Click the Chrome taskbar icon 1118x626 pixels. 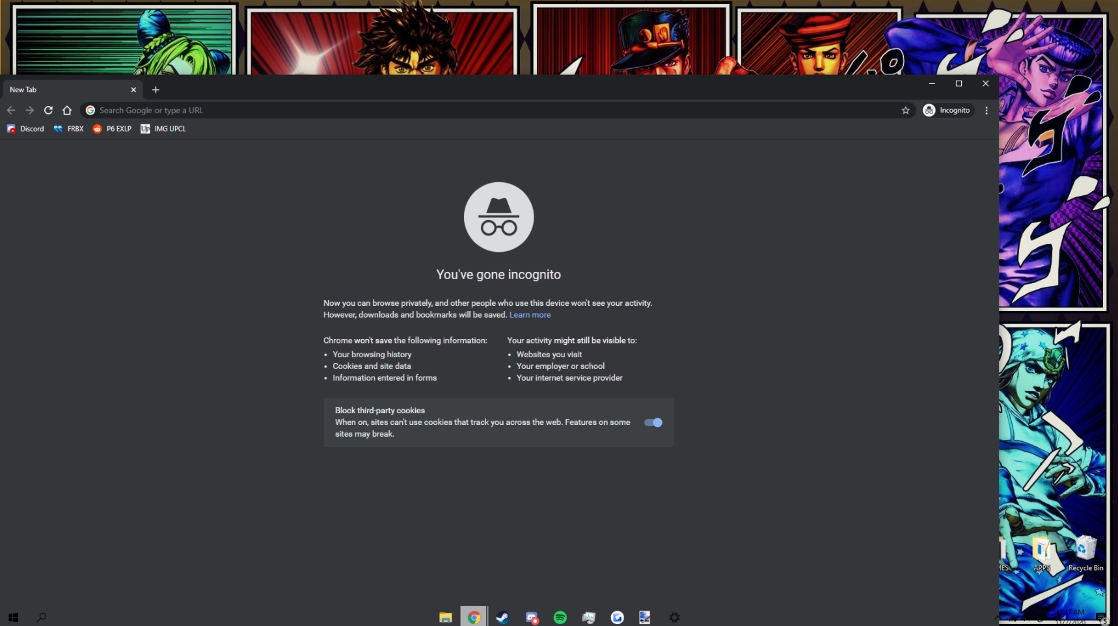[474, 617]
